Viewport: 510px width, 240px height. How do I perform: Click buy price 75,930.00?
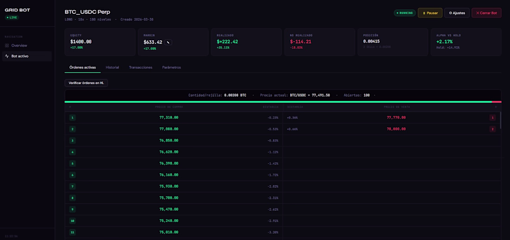pos(169,186)
